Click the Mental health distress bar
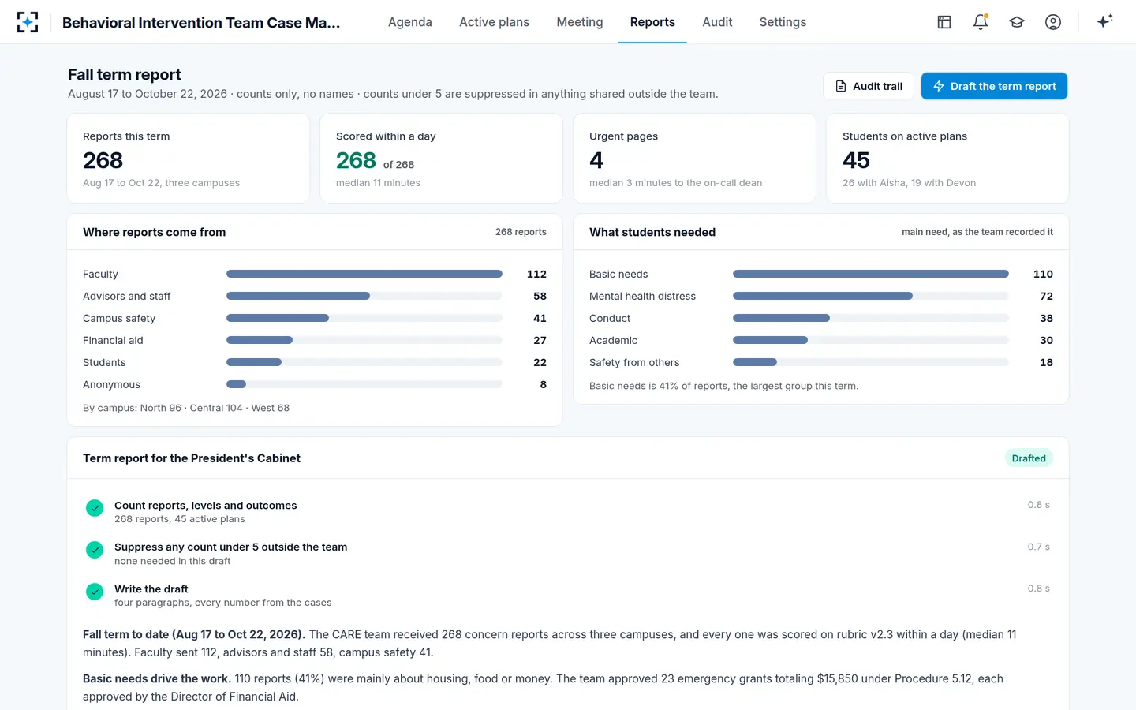 tap(823, 296)
